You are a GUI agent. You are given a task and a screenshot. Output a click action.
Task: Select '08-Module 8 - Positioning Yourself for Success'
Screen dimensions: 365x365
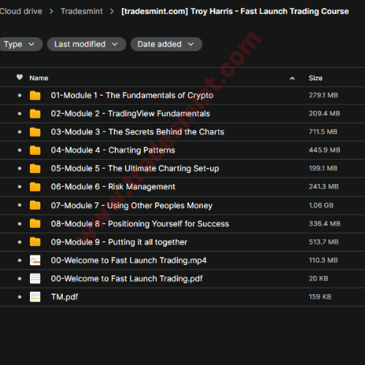pos(140,224)
